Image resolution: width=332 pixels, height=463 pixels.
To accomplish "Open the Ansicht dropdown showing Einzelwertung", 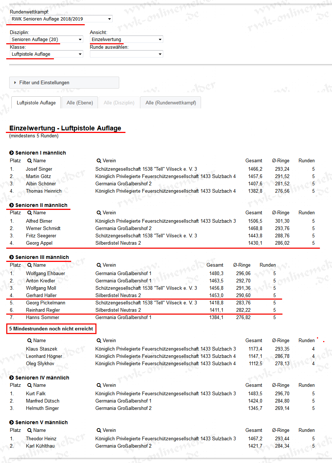I will (126, 39).
